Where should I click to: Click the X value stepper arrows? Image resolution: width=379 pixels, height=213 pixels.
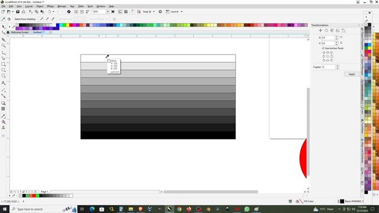click(337, 38)
